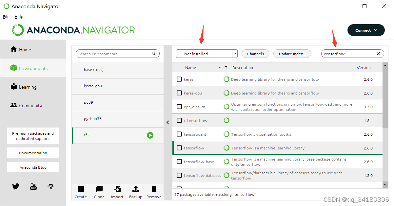This screenshot has height=206, width=394.
Task: Click the scrollbar down arrow in package list
Action: (385, 185)
